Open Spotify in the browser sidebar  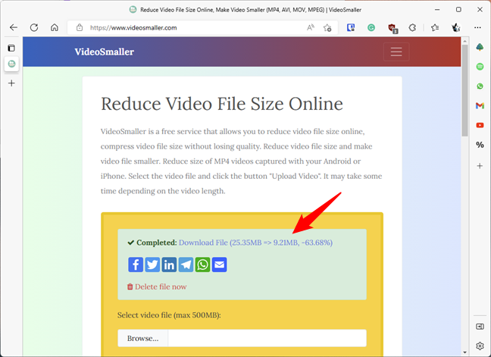point(480,67)
